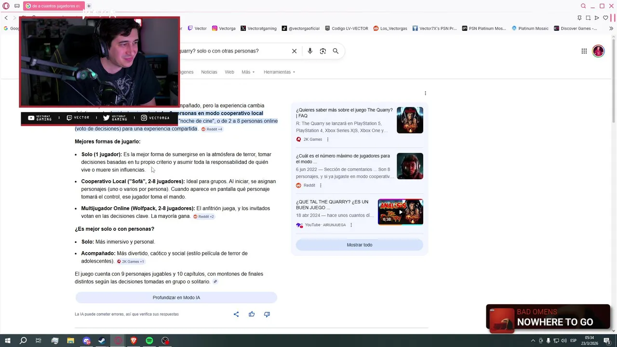Switch to the Web results tab

pyautogui.click(x=229, y=72)
